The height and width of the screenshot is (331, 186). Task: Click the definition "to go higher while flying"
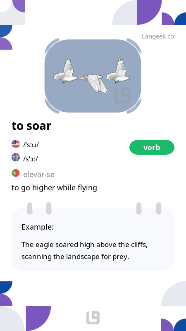tap(54, 188)
